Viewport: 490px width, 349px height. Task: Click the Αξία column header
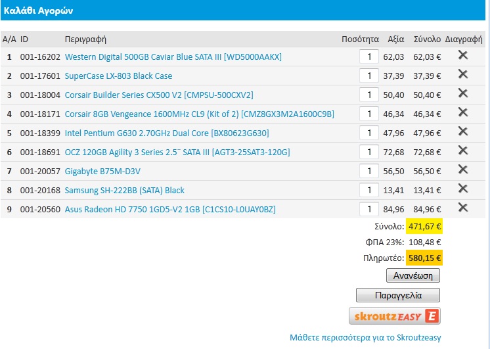click(396, 39)
